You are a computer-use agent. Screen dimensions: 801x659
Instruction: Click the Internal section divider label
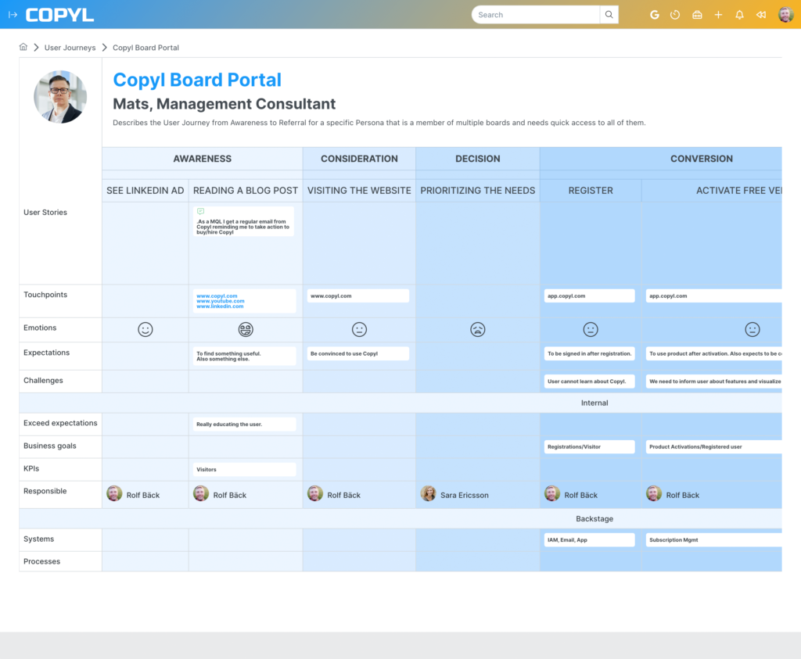click(x=594, y=403)
